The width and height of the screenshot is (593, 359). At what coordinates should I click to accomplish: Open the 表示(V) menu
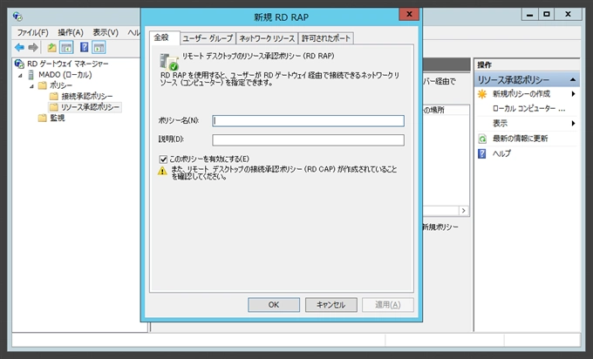click(106, 32)
